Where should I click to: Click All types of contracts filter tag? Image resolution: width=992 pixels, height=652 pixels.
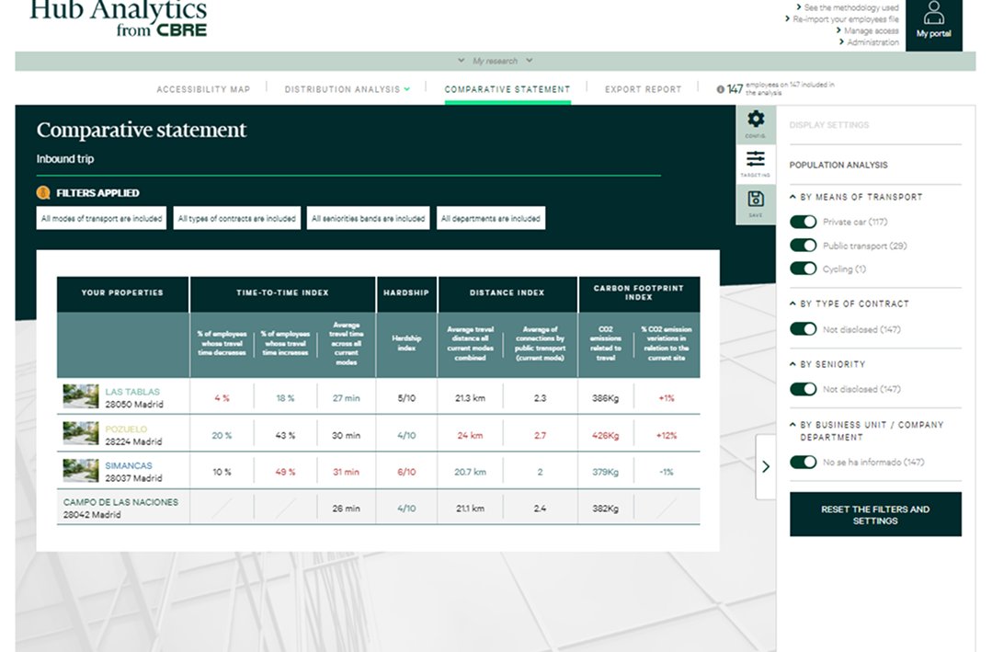(x=236, y=218)
